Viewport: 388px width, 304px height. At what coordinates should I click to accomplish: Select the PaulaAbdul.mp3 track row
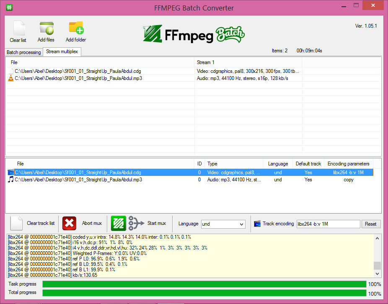pos(190,180)
